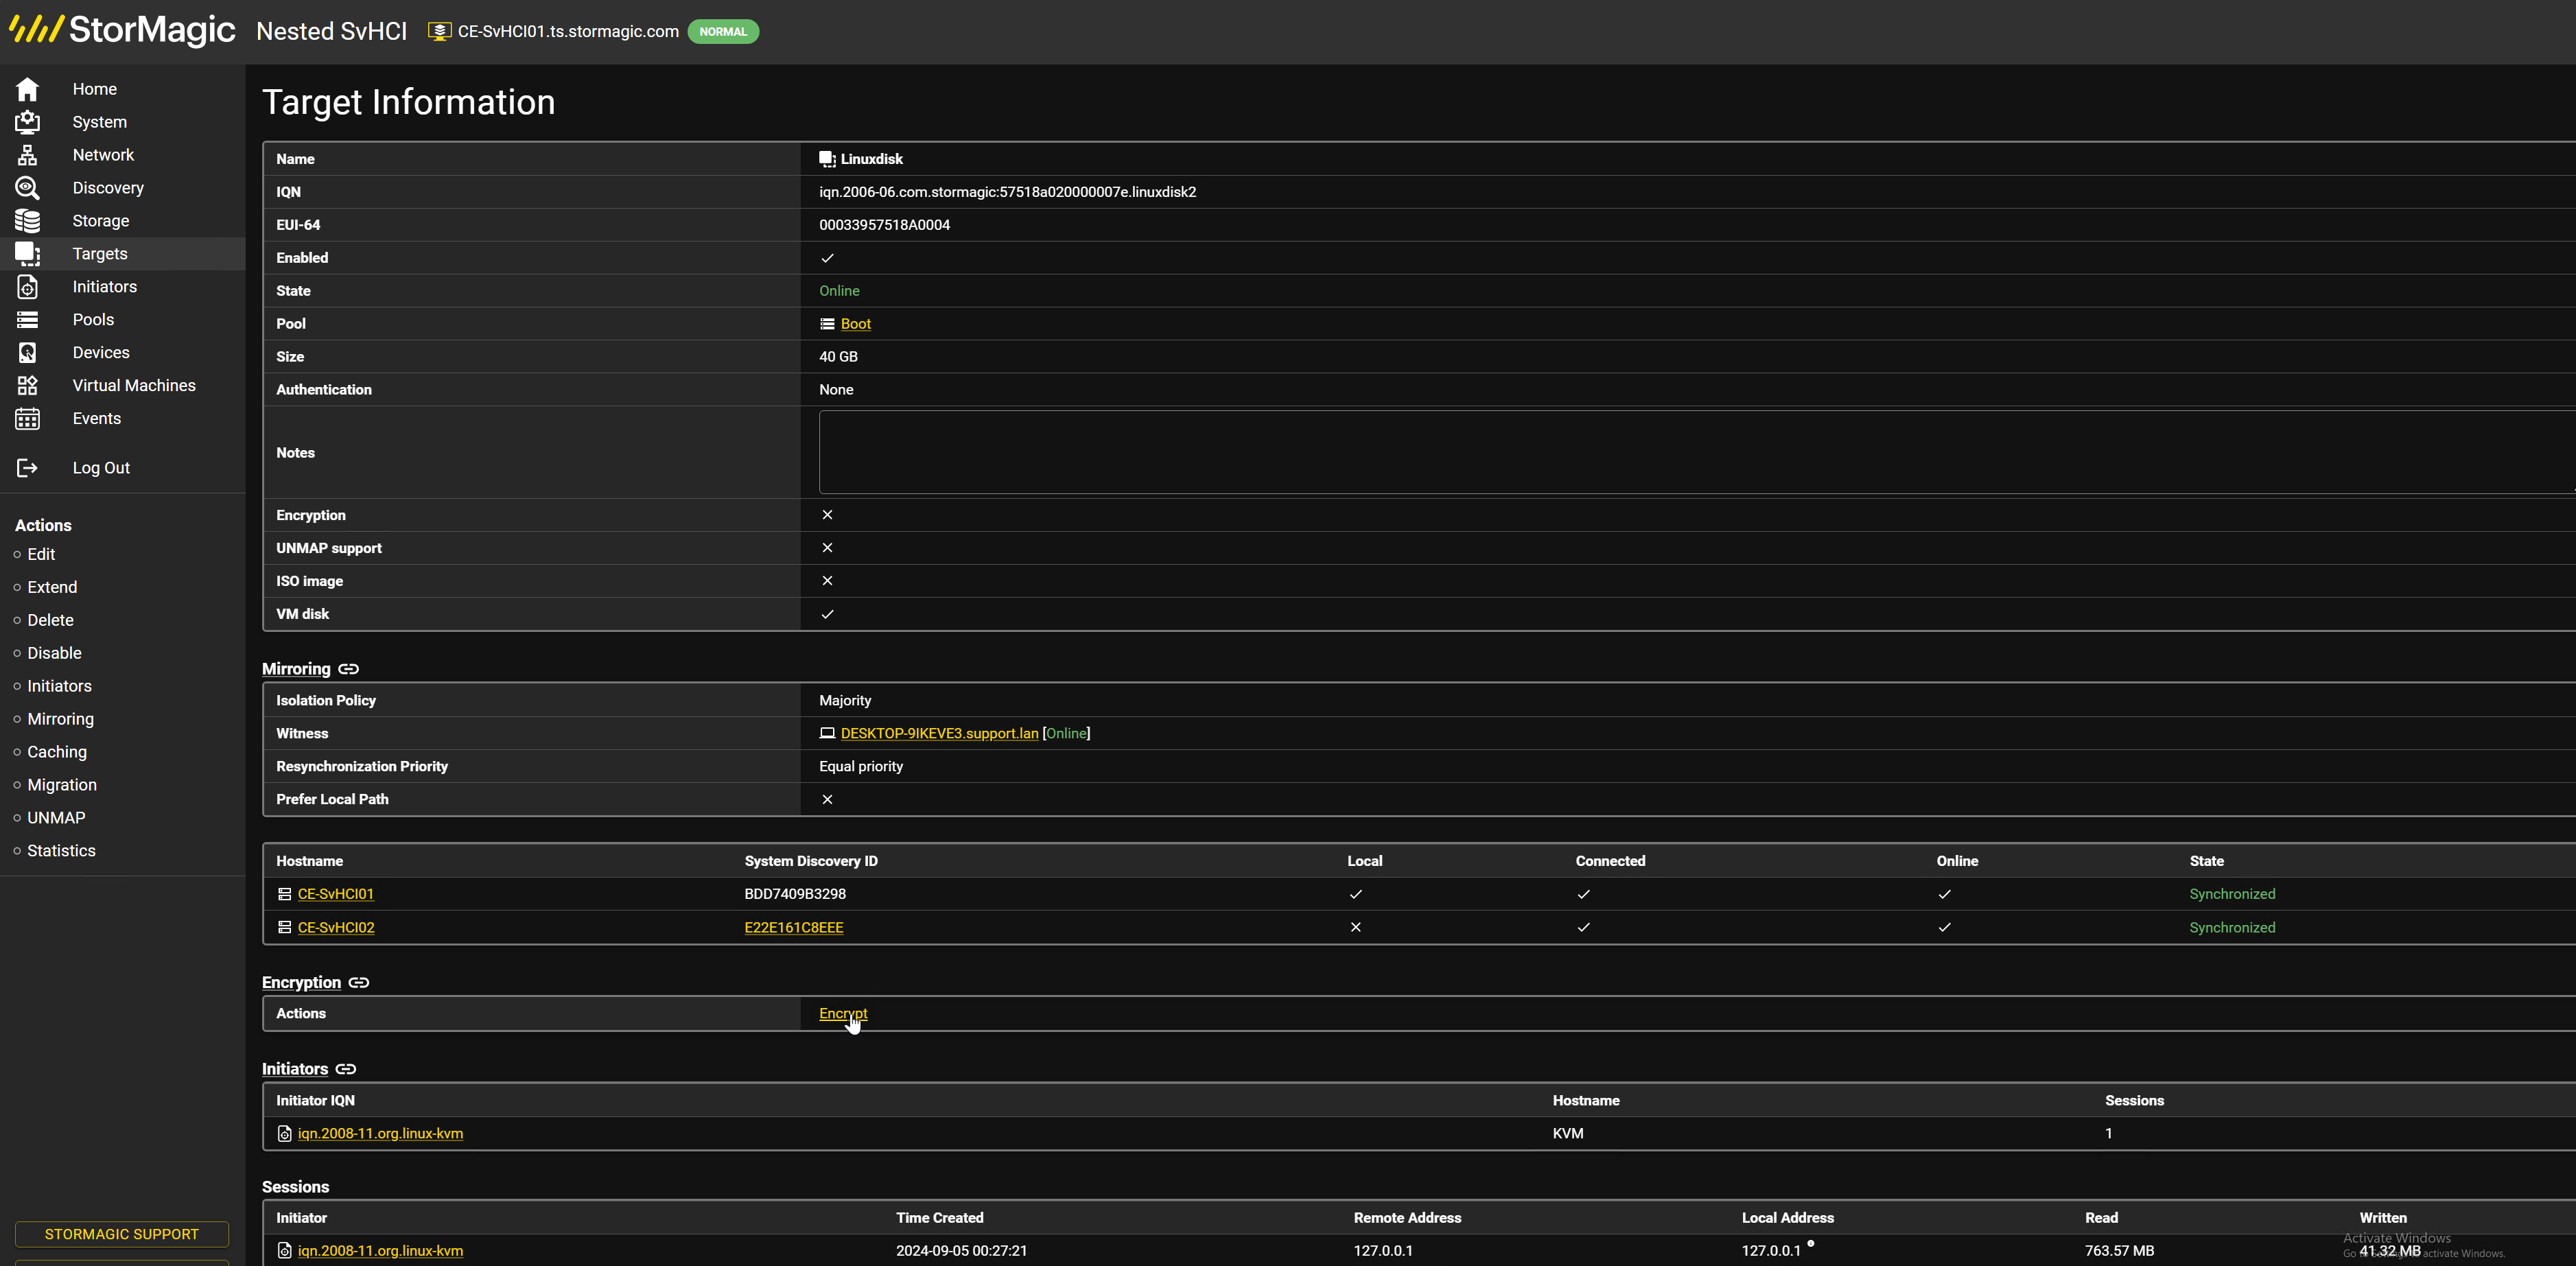Click the System icon in sidebar
Image resolution: width=2576 pixels, height=1266 pixels.
[x=27, y=122]
